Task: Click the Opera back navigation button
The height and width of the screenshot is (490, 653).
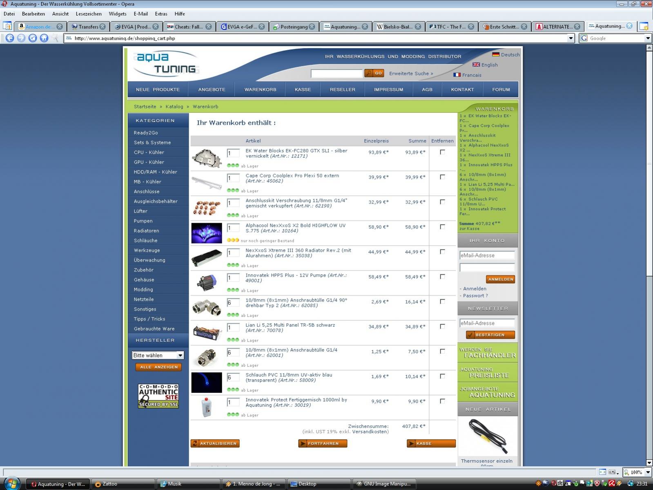Action: [x=10, y=38]
